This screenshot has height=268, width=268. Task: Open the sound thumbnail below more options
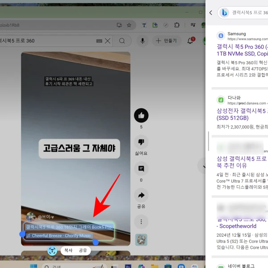pyautogui.click(x=141, y=240)
